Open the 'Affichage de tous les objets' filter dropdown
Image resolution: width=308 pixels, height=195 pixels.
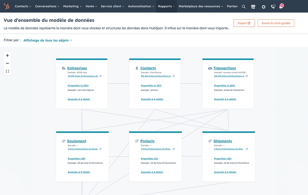[x=46, y=40]
